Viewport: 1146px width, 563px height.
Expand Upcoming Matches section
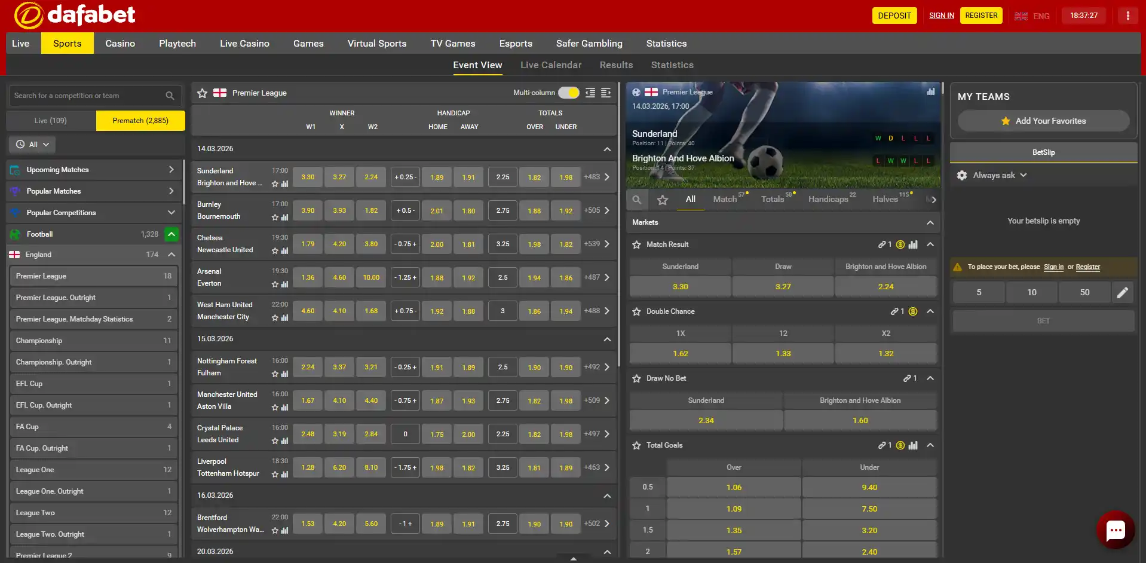[x=93, y=170]
